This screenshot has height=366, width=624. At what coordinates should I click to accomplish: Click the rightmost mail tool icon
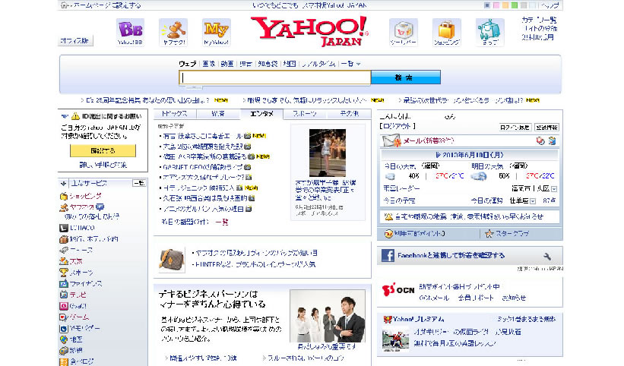(x=552, y=140)
